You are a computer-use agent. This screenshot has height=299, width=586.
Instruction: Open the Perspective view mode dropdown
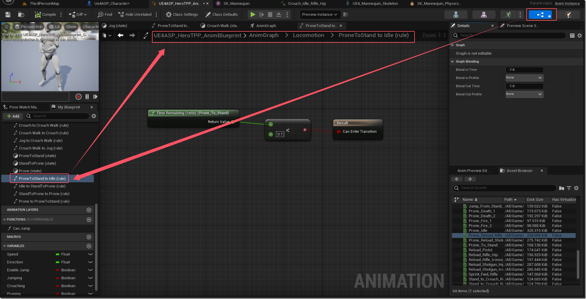coord(28,27)
